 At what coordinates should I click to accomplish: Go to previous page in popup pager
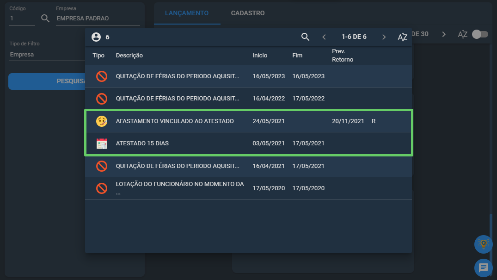pos(324,37)
